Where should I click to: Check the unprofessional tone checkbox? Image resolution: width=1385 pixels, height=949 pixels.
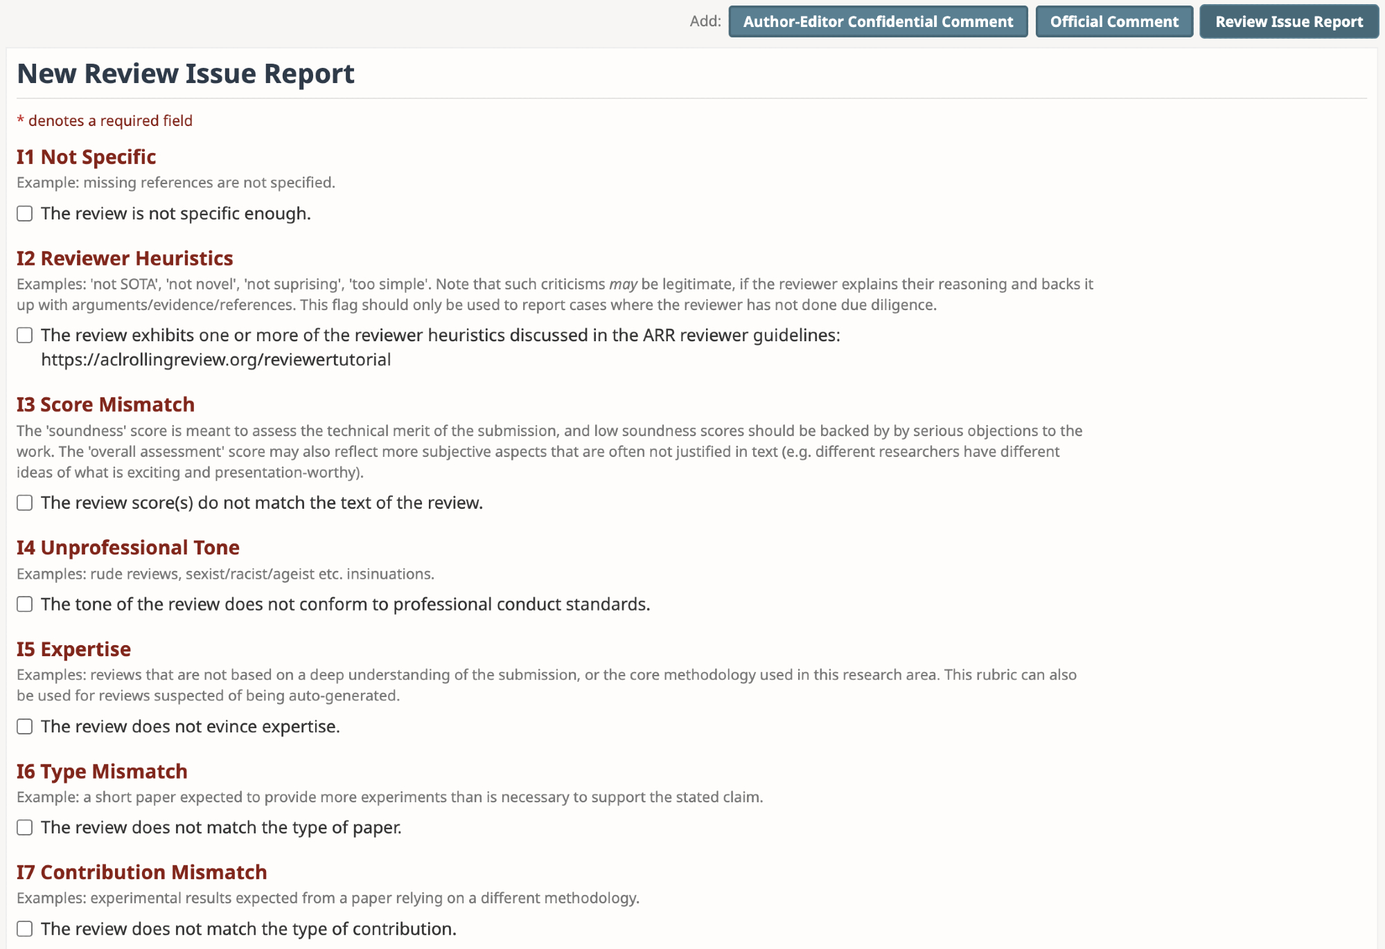click(25, 604)
